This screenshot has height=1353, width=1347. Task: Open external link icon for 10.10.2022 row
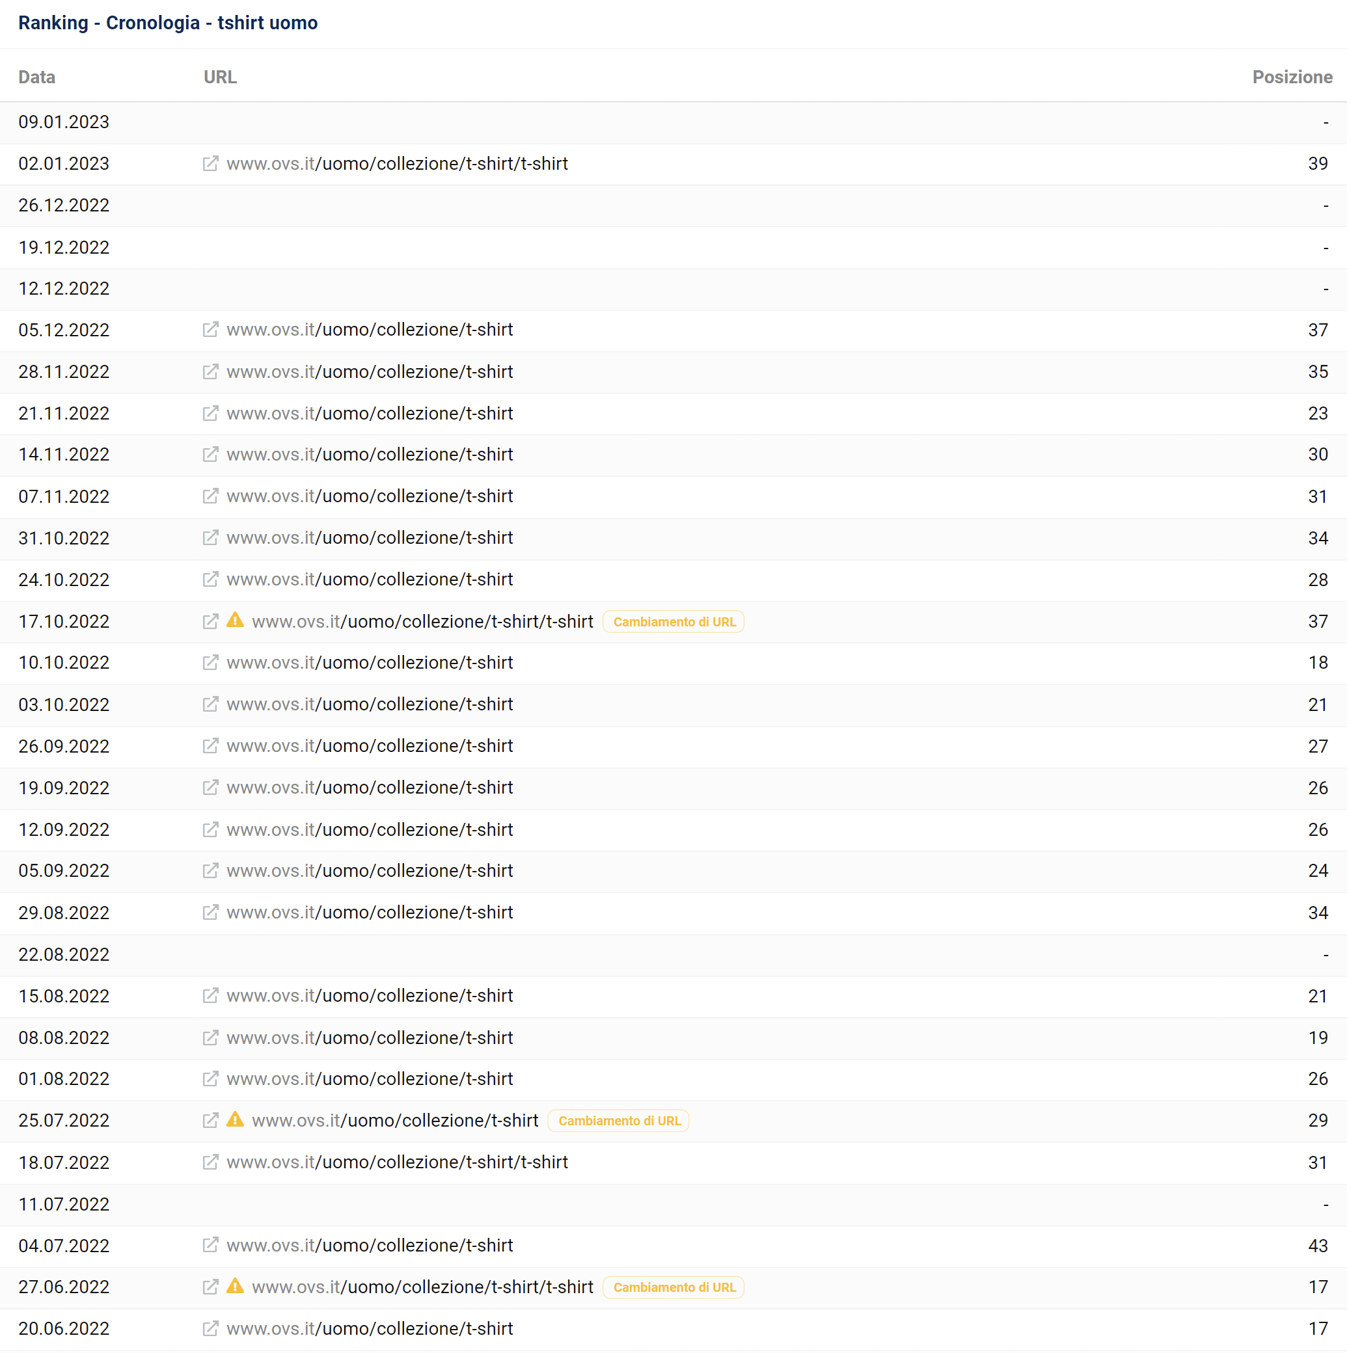(210, 662)
